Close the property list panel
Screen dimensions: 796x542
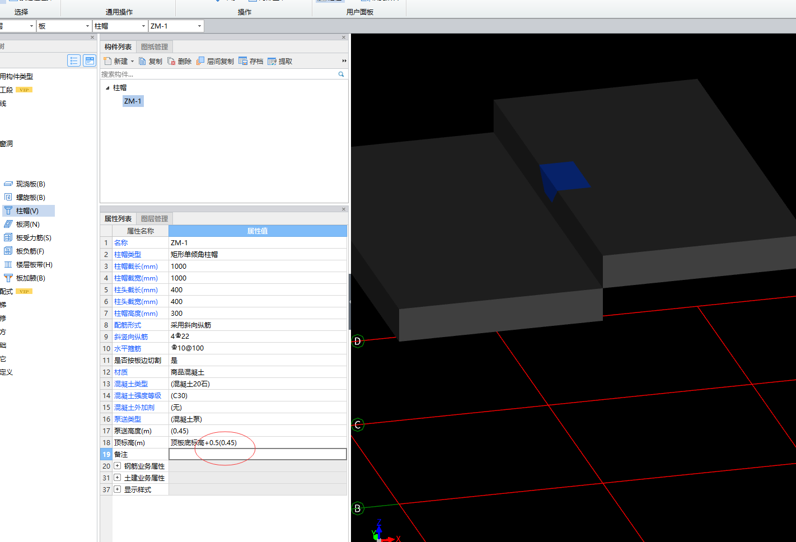pos(344,209)
